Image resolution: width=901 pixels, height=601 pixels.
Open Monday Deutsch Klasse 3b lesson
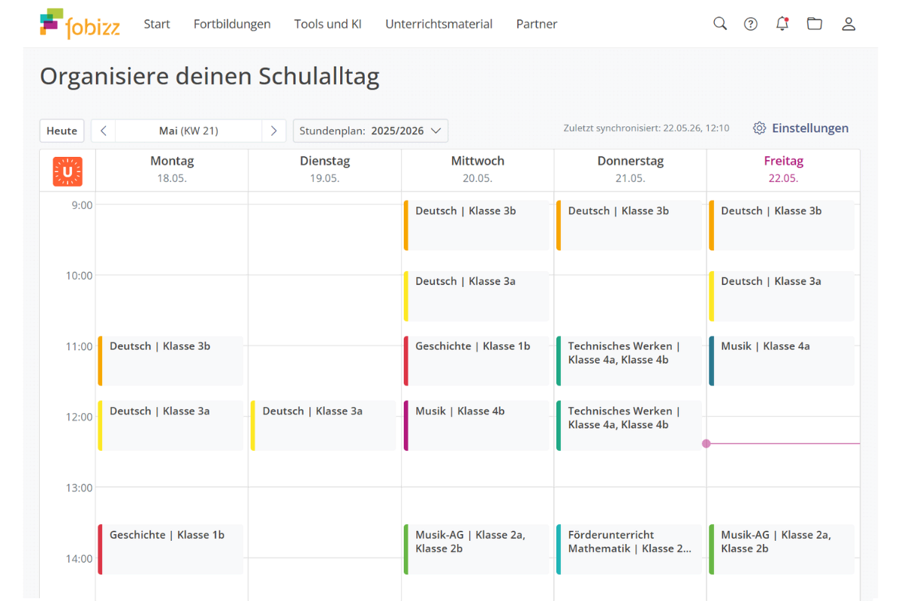coord(170,361)
